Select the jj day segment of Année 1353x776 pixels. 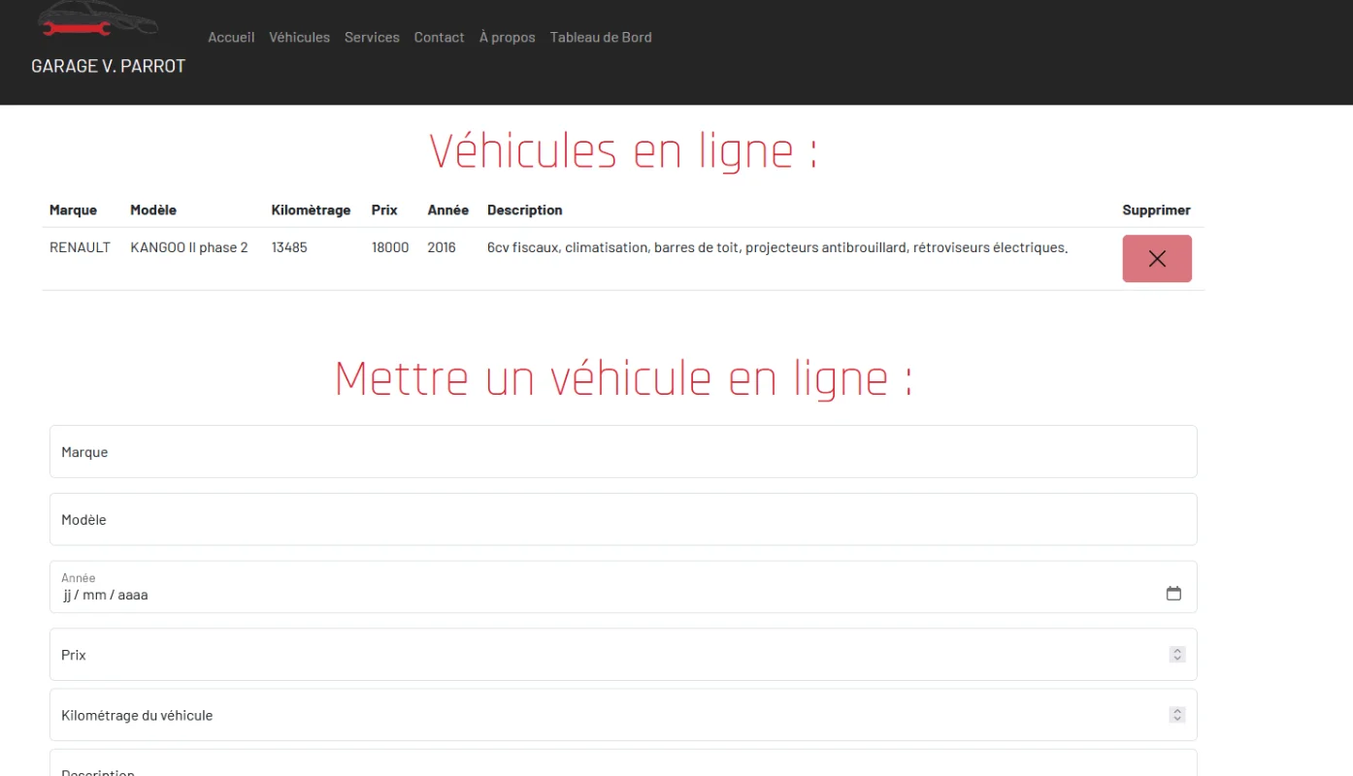(x=68, y=595)
